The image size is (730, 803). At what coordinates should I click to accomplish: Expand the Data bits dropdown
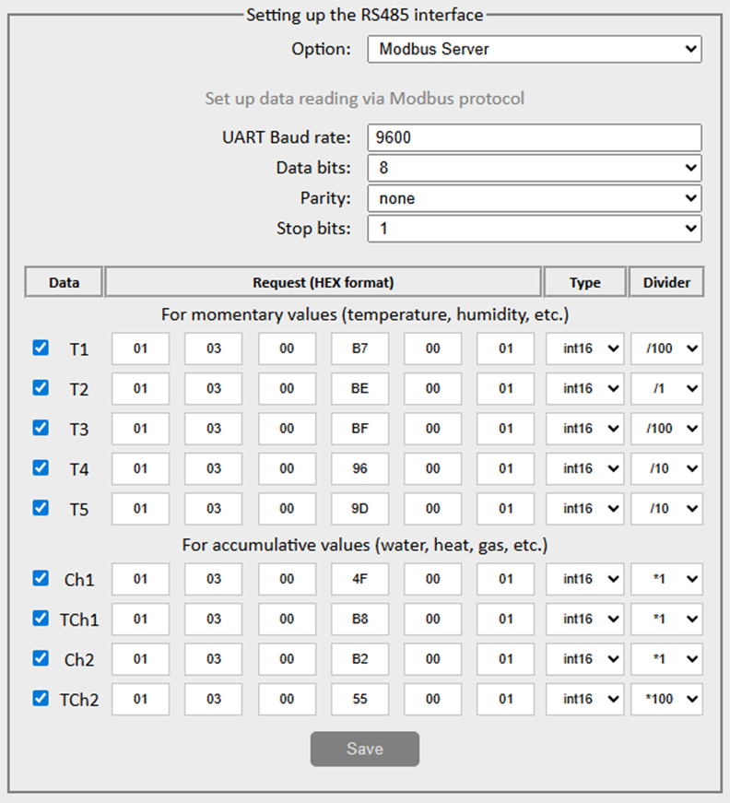(x=534, y=168)
